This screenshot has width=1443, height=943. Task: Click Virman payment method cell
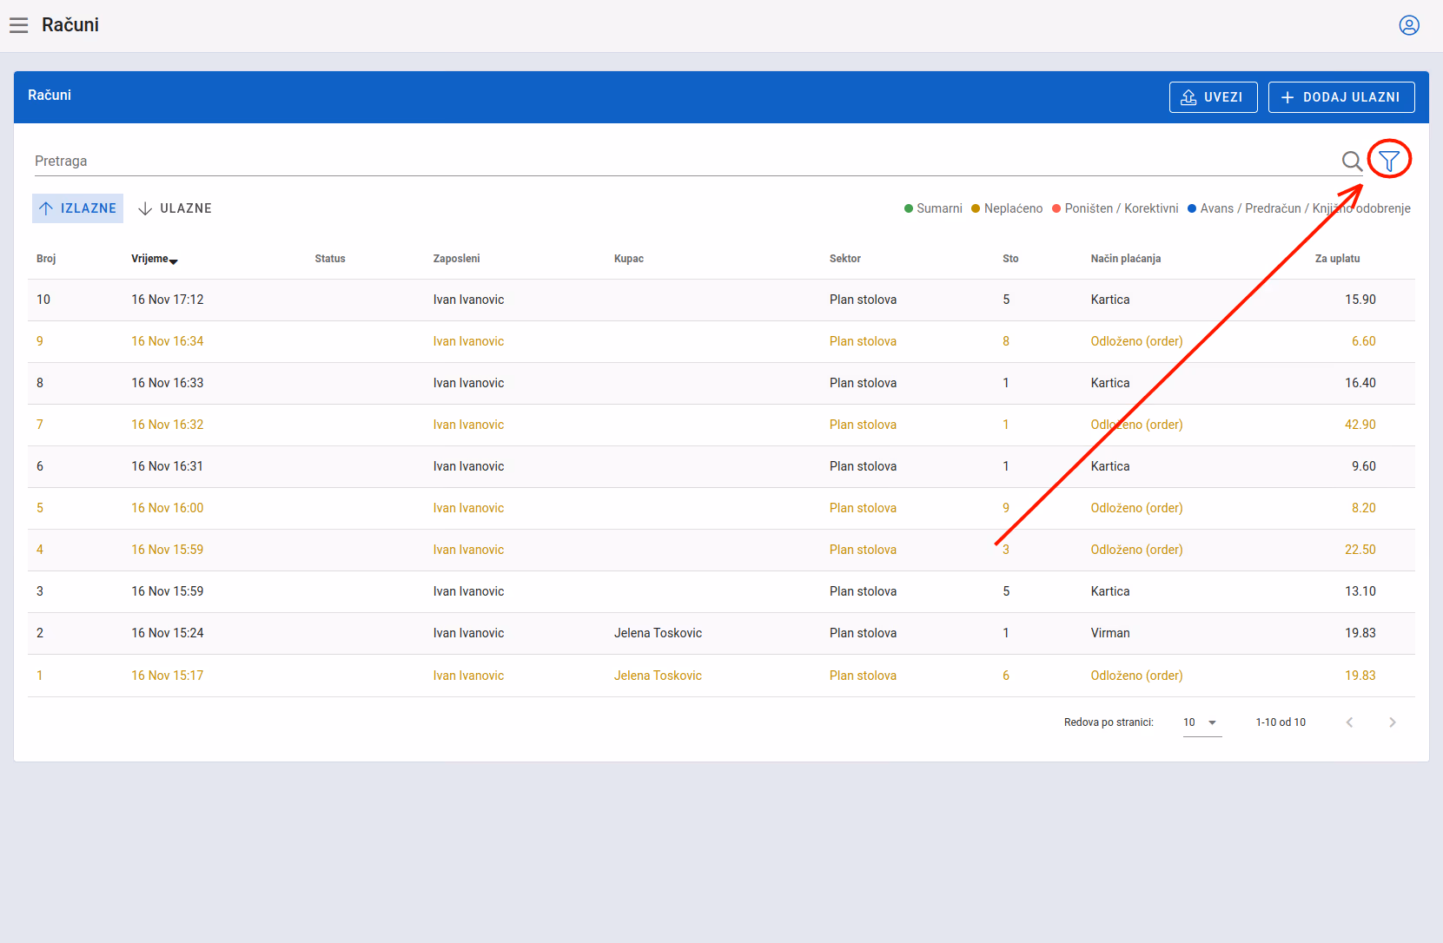click(1110, 633)
